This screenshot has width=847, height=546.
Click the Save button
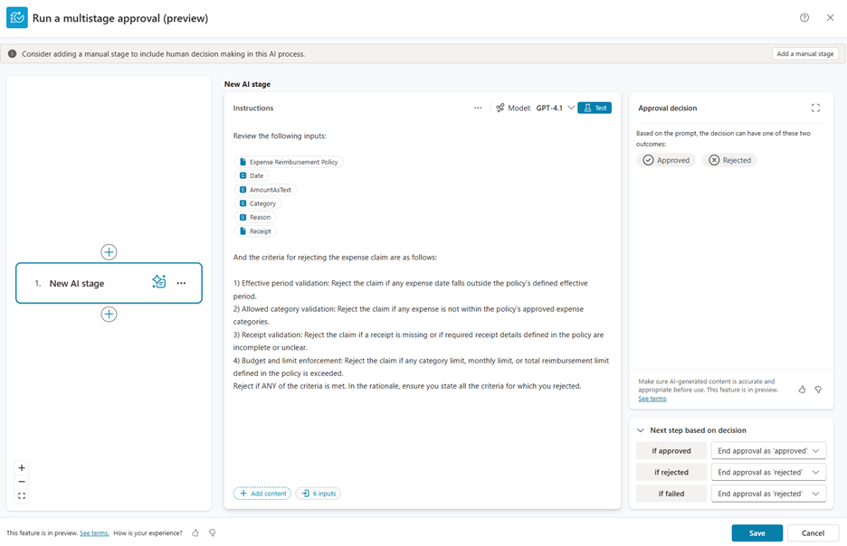[757, 533]
